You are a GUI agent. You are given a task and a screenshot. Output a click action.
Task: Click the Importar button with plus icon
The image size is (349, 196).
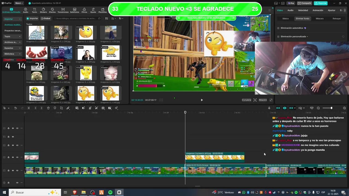click(x=32, y=19)
